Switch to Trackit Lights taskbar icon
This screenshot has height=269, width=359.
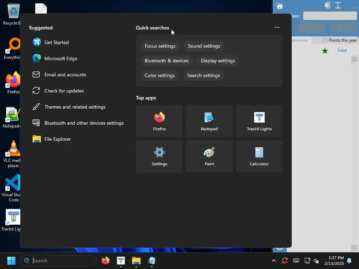[121, 261]
